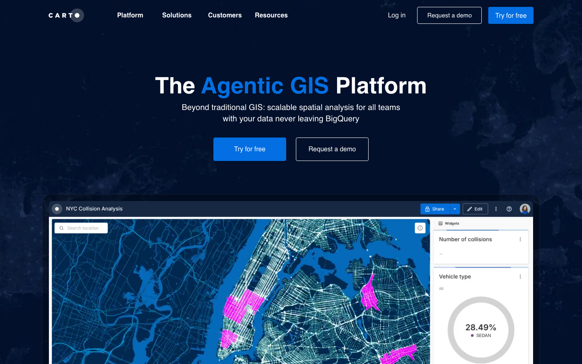Click the Share button on the map

coord(434,209)
